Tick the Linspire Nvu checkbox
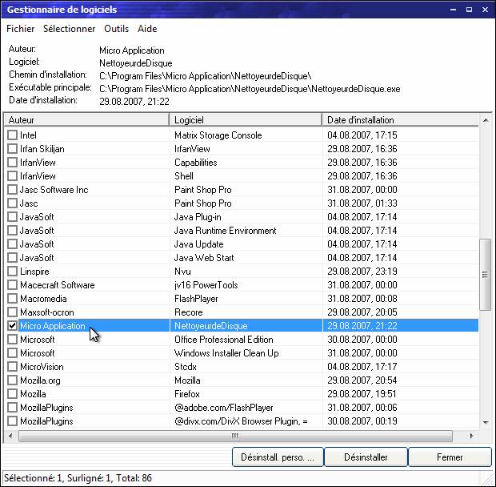Screen dimensions: 496x487 (12, 272)
